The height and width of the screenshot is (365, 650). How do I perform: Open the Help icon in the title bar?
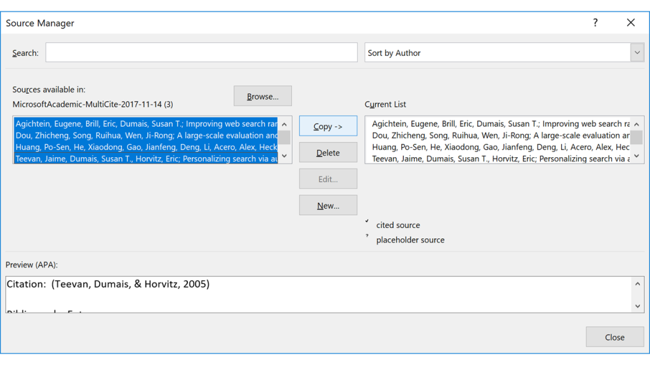pyautogui.click(x=595, y=22)
